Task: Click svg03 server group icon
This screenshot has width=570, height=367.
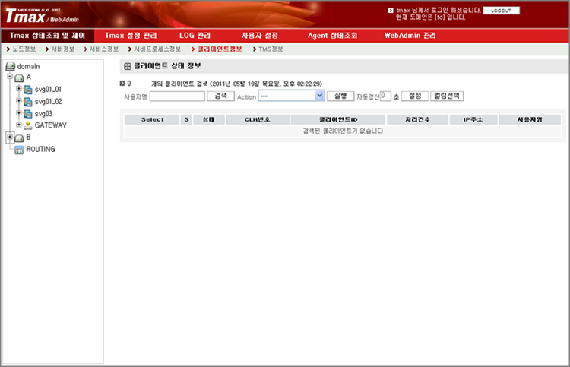Action: pos(27,114)
